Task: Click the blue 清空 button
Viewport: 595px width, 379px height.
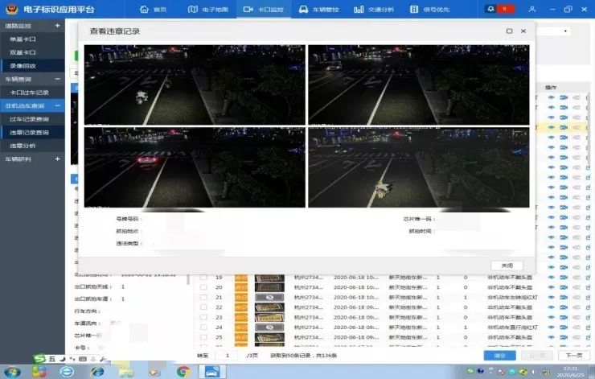Action: [499, 356]
